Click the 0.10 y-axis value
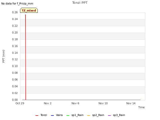 point(15,66)
